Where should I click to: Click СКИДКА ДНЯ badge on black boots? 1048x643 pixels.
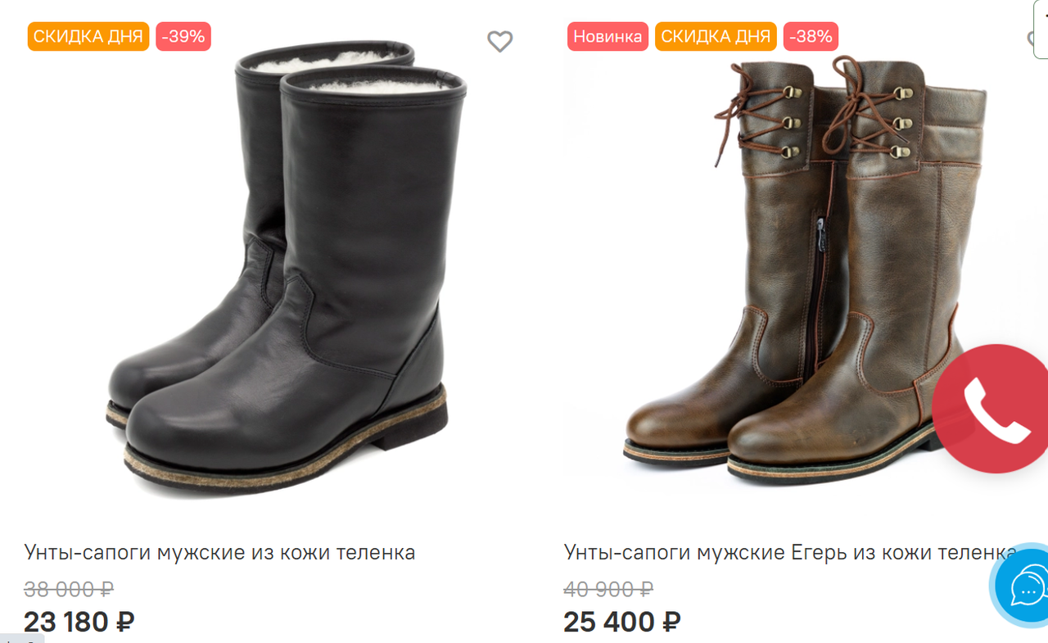point(88,37)
